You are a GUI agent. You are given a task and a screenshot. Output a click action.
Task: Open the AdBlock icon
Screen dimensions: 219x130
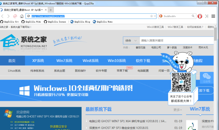(200, 16)
